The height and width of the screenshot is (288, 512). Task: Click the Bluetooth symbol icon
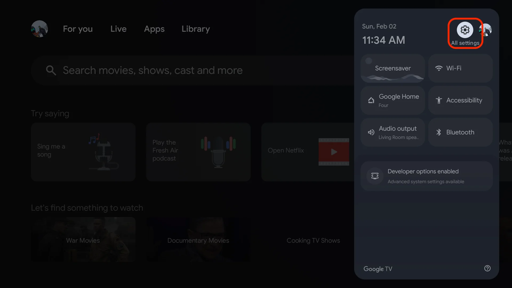pos(439,132)
